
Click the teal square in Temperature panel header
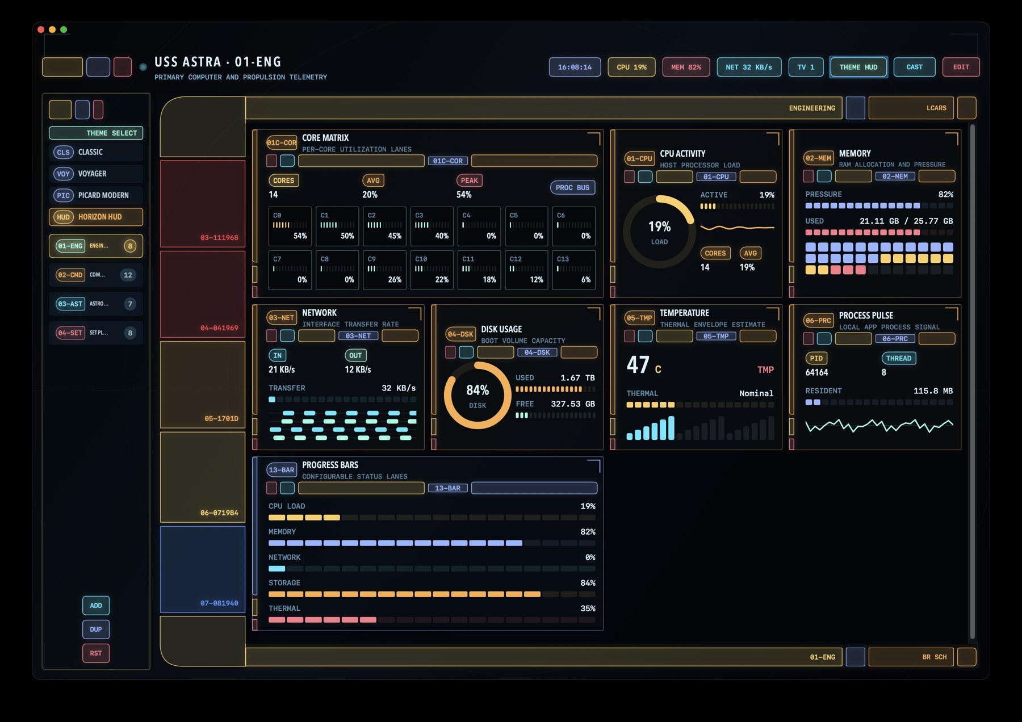click(645, 336)
